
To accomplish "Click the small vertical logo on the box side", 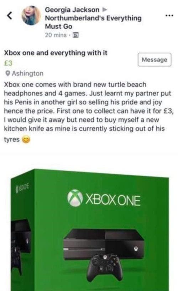I will [x=23, y=187].
